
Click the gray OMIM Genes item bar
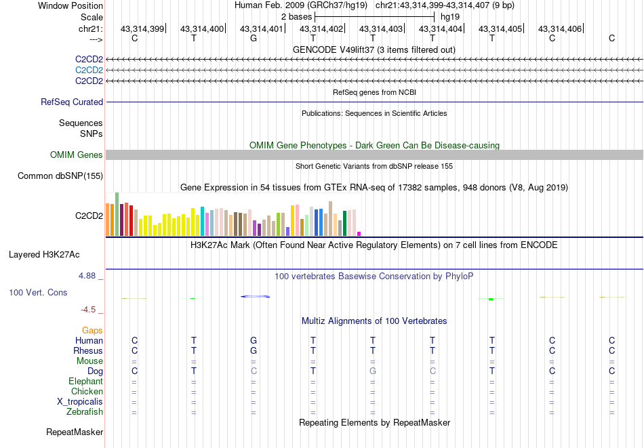(x=374, y=155)
